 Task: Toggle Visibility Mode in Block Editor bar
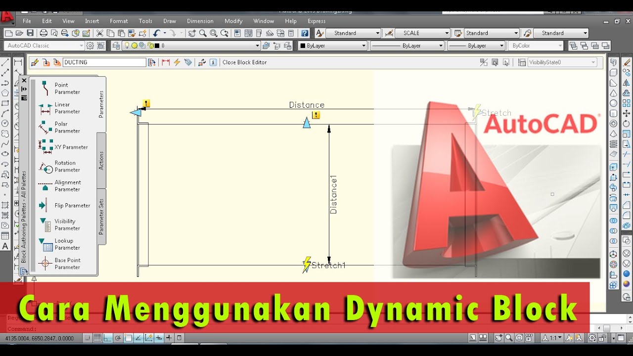tap(484, 62)
